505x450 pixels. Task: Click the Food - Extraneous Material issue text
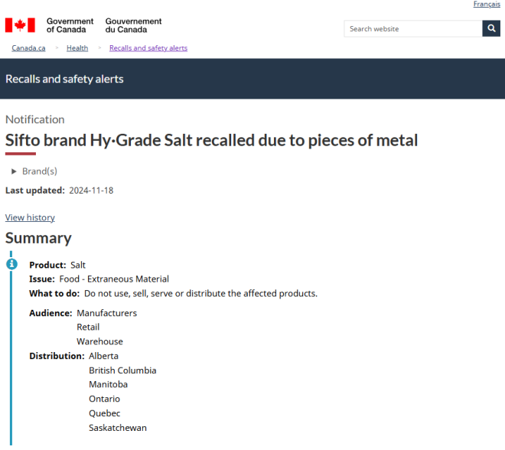[x=114, y=279]
